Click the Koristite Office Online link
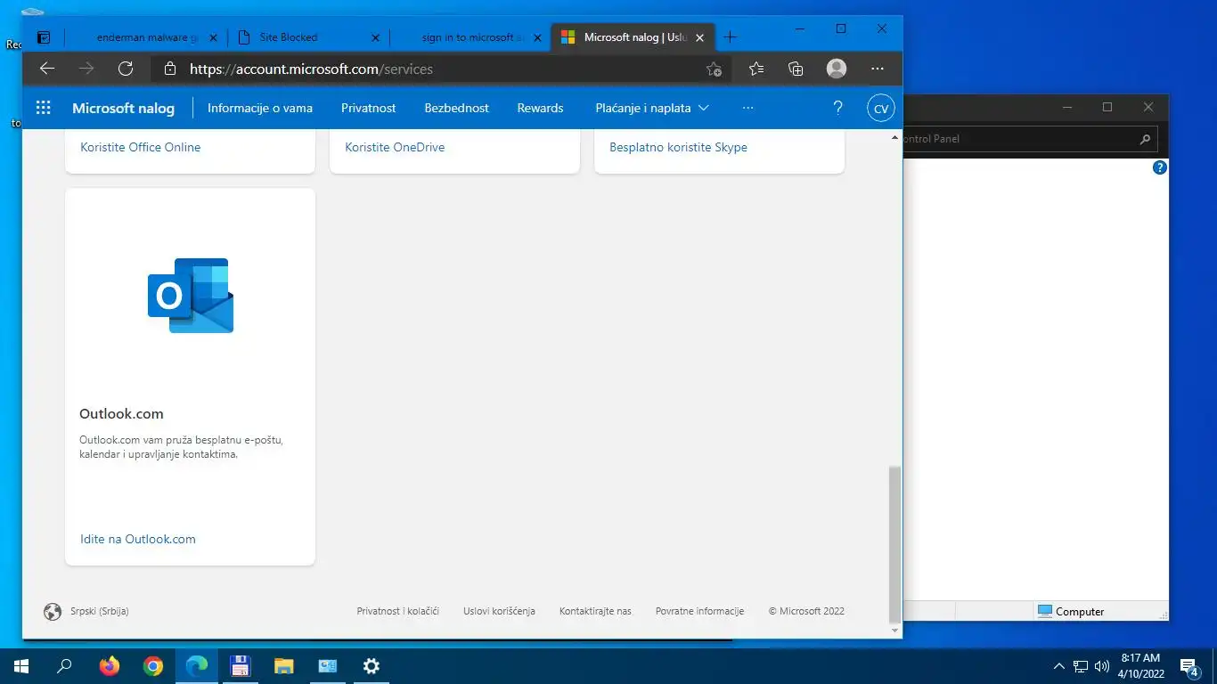Screen dimensions: 1217x684 coord(141,147)
